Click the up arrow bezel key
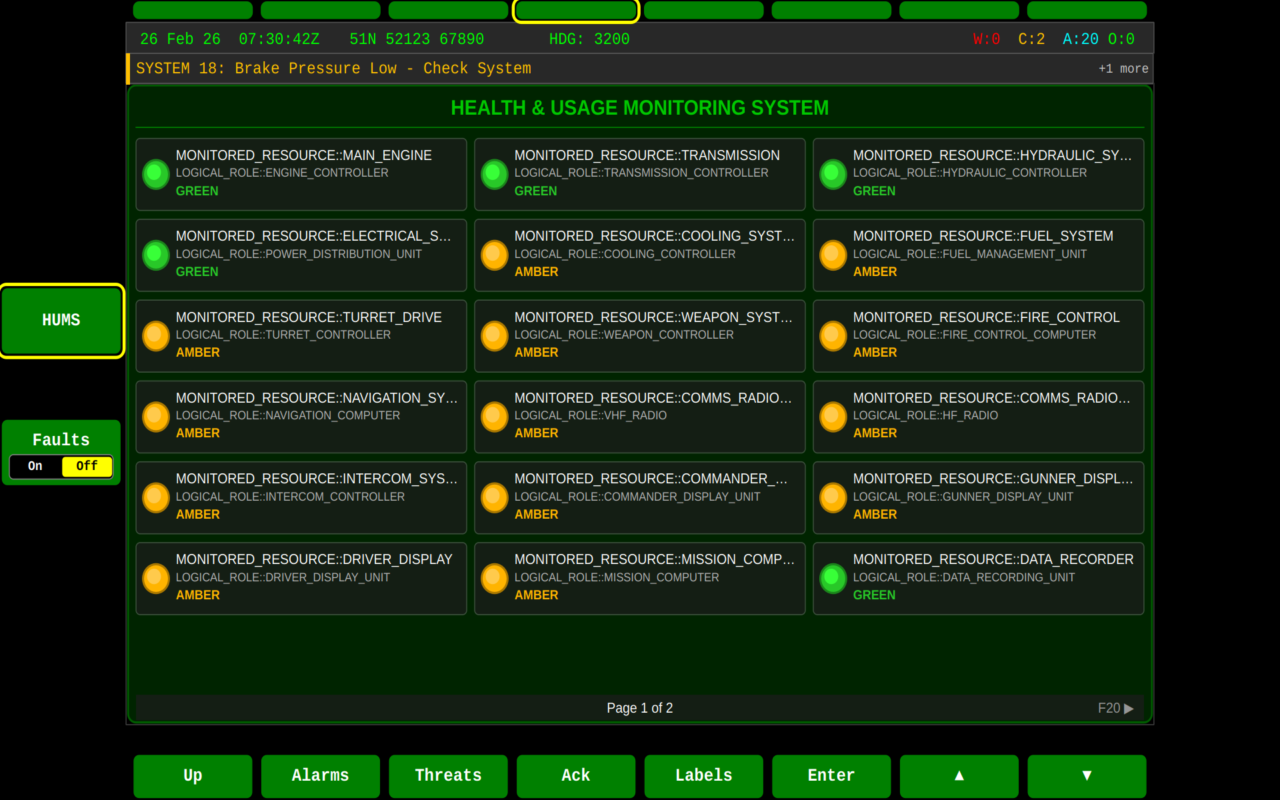 [959, 775]
